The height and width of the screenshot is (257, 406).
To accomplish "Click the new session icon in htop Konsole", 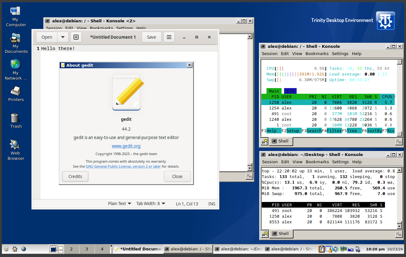I will coord(265,141).
